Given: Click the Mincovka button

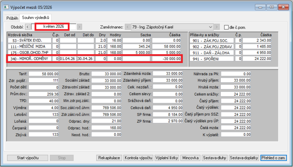Looking at the screenshot, I should pos(190,158).
